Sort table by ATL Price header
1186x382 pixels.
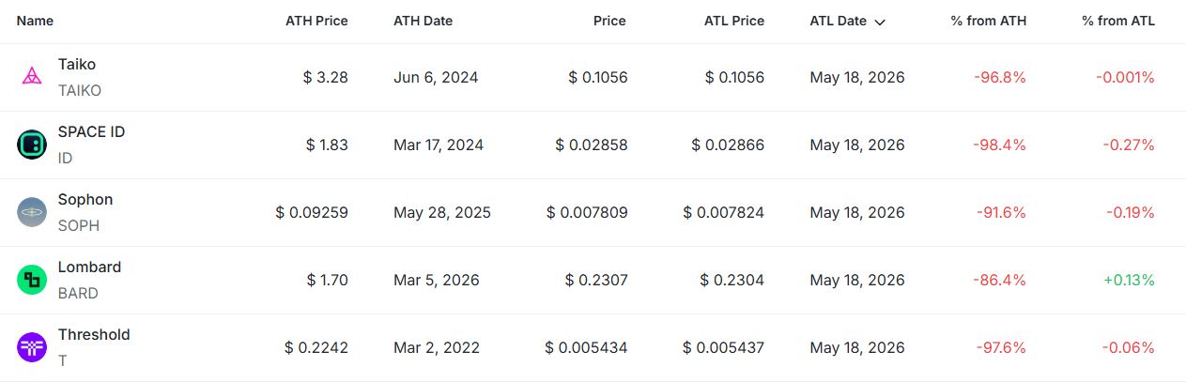pyautogui.click(x=734, y=21)
